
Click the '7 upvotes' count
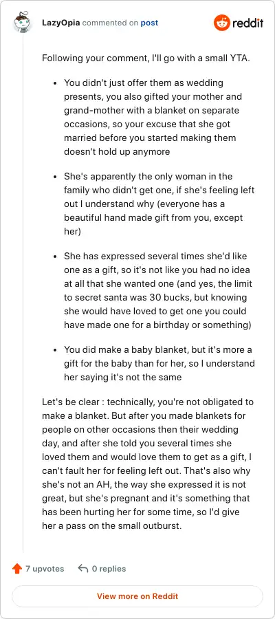[x=45, y=569]
